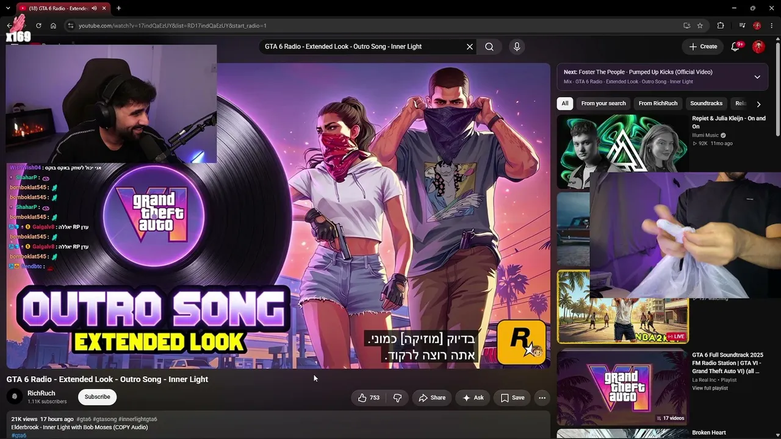Close the GTA 6 Radio browser tab
781x439 pixels.
(x=104, y=9)
